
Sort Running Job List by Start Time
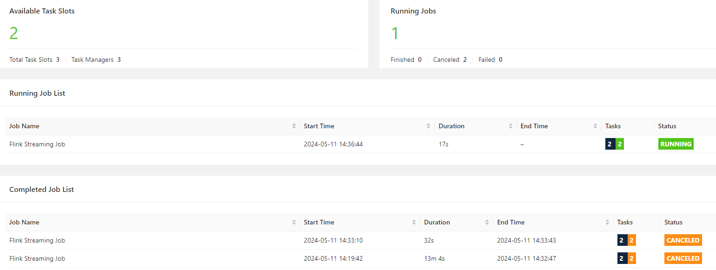pos(428,126)
